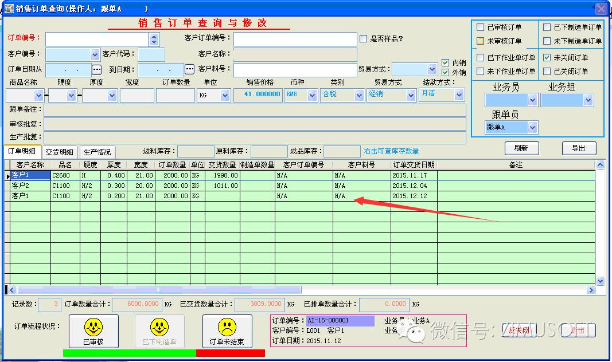Click the 导出 button
This screenshot has height=362, width=612.
point(578,148)
